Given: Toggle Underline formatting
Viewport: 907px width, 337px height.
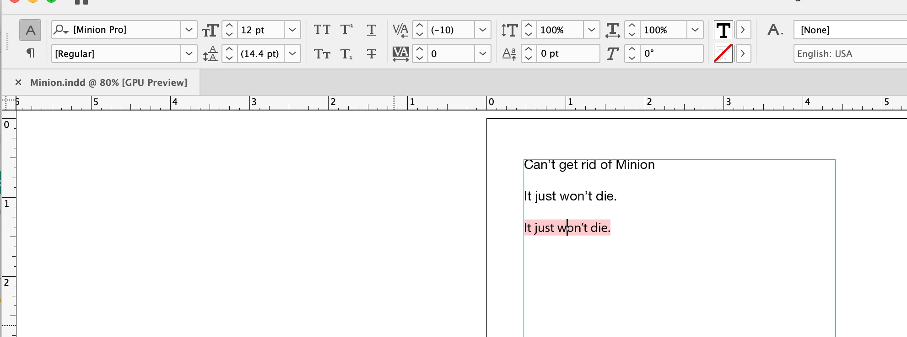Looking at the screenshot, I should click(372, 30).
